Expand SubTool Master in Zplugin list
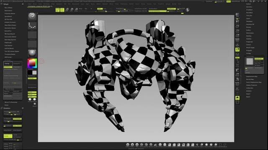Image resolution: width=268 pixels, height=150 pixels. click(9, 48)
